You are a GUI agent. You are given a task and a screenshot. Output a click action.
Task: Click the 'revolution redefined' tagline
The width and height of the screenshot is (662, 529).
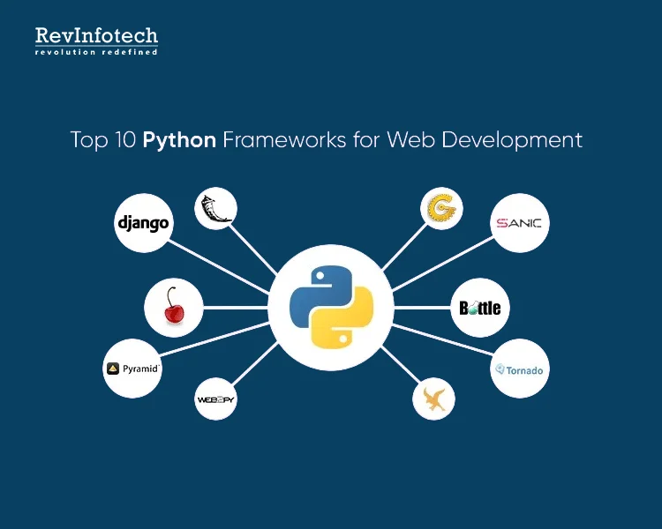(96, 53)
